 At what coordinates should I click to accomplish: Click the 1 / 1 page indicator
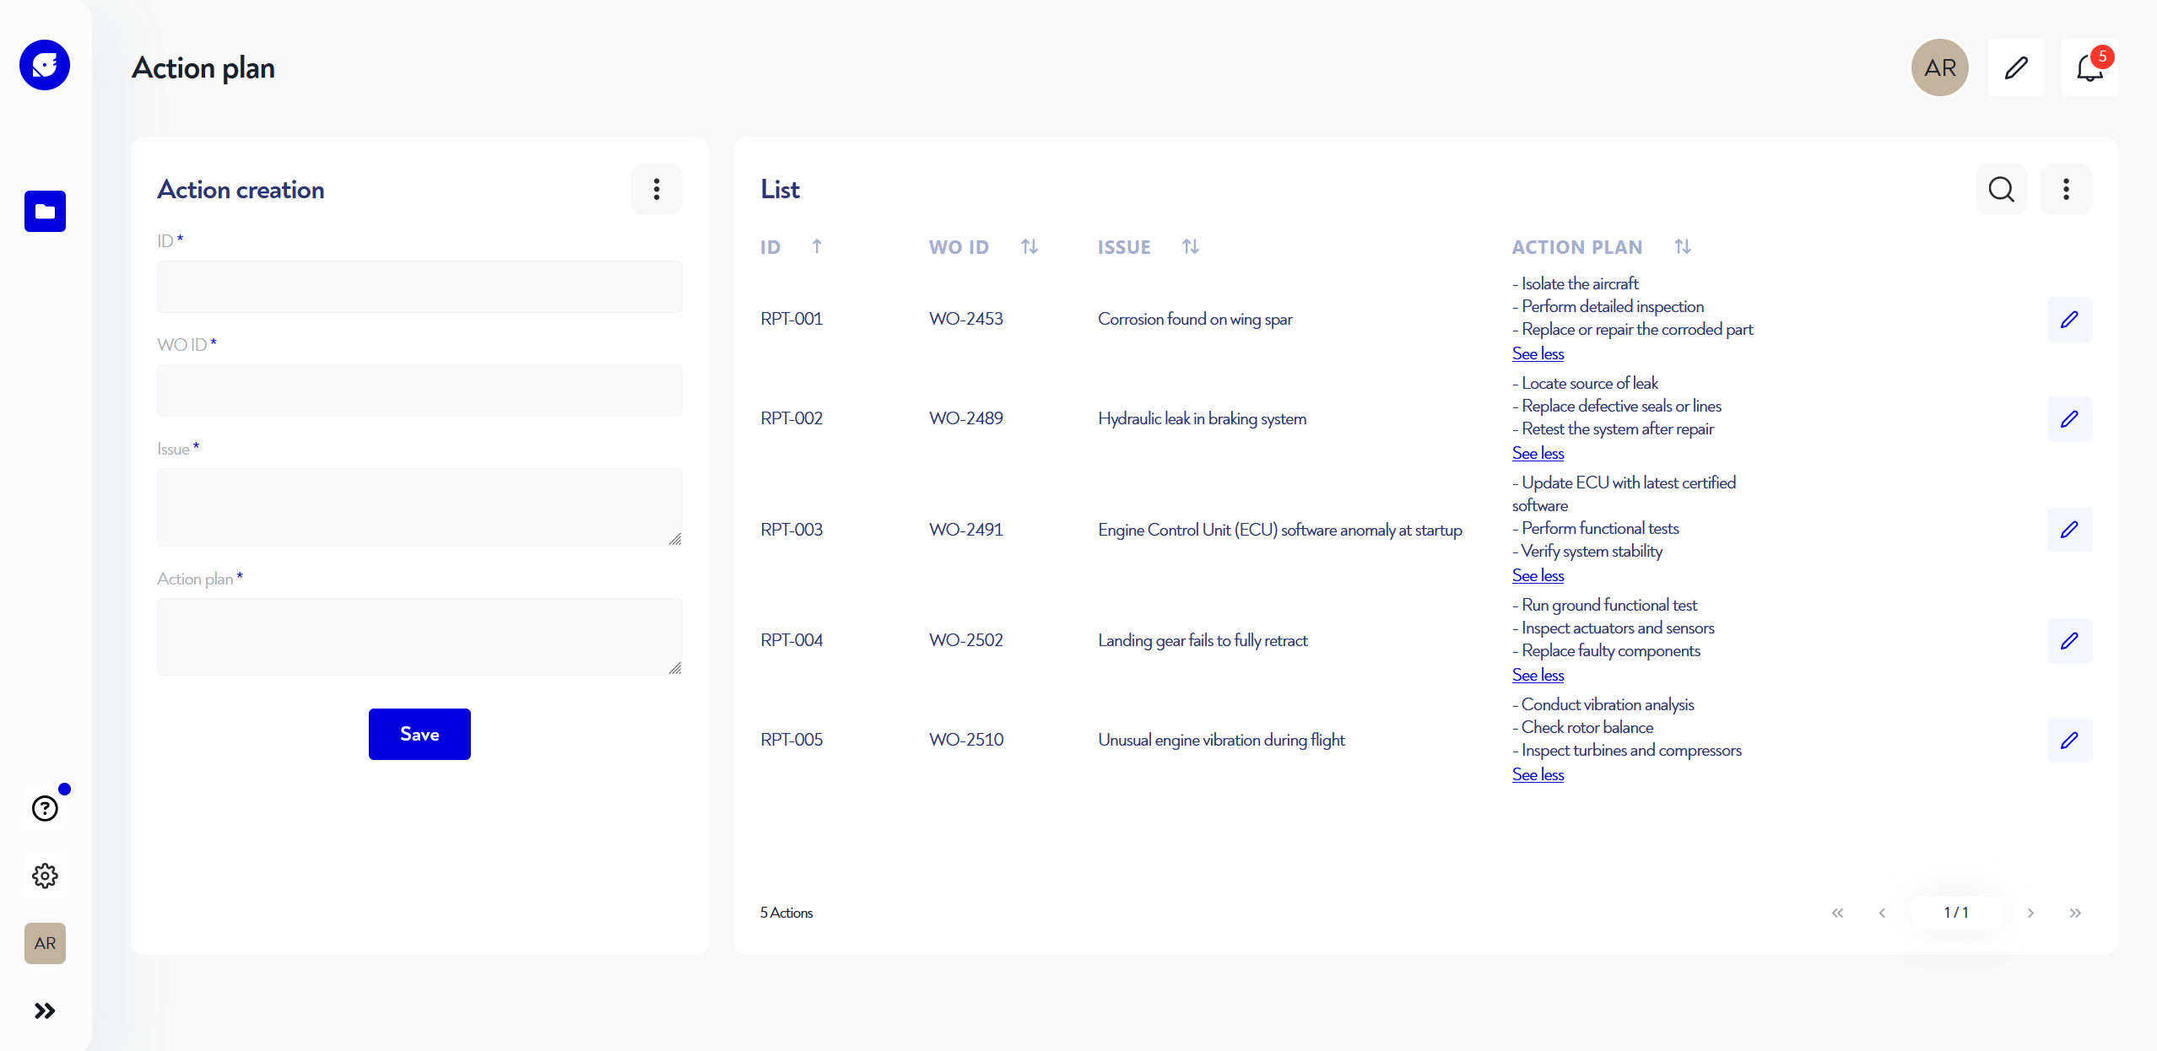1956,913
